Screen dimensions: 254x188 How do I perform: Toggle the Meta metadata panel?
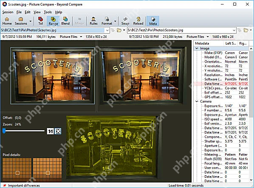pyautogui.click(x=153, y=21)
